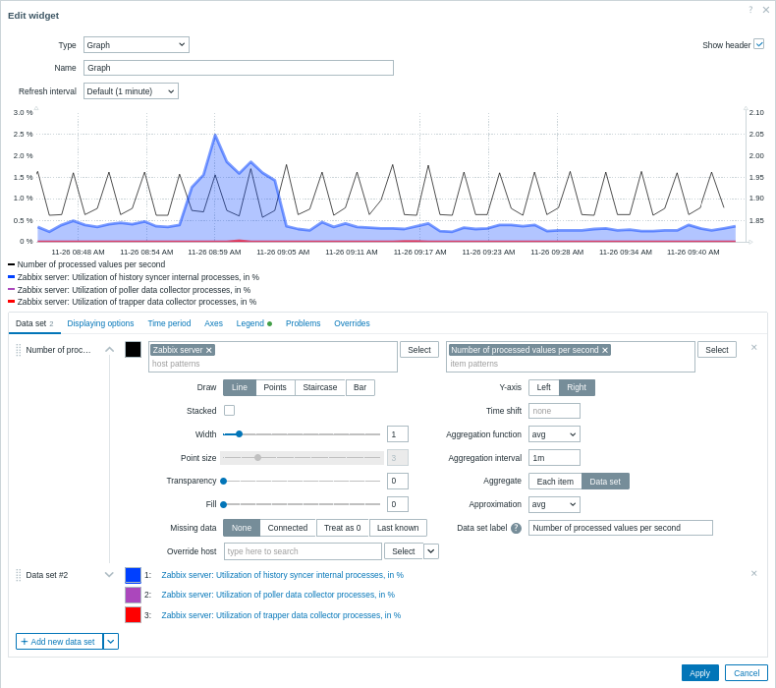Open help via question mark icon
Viewport: 776px width, 688px height.
(750, 10)
